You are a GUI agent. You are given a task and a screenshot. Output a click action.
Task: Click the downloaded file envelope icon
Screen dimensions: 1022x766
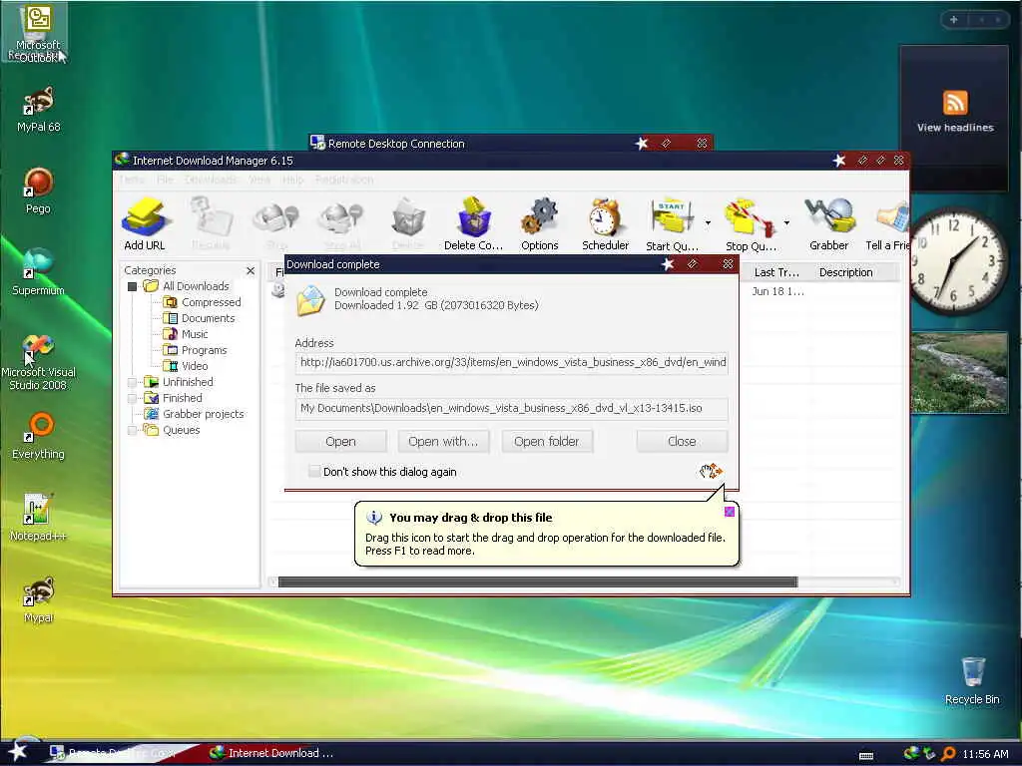pos(311,300)
